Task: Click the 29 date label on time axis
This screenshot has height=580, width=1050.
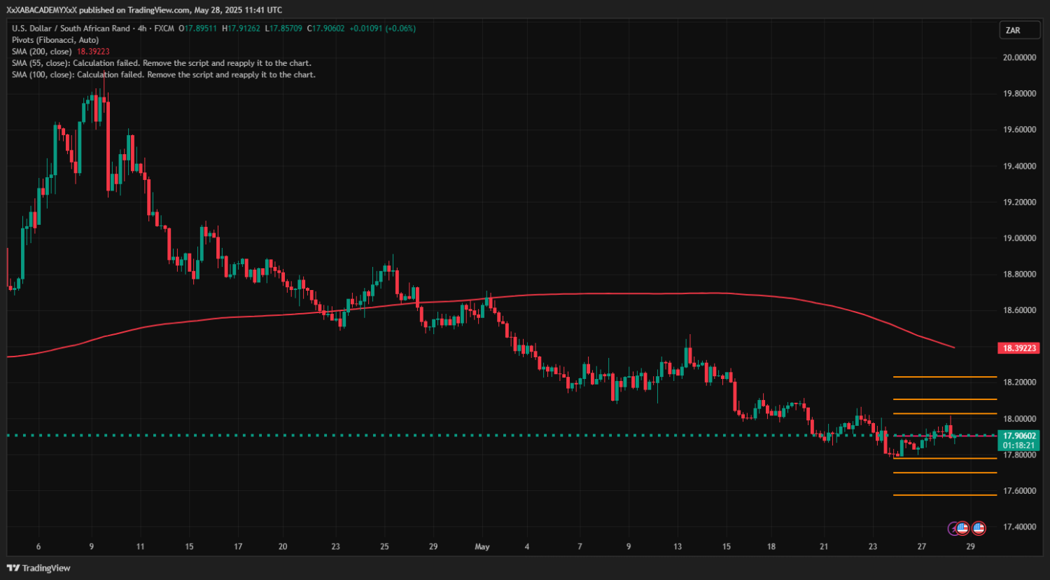Action: click(970, 546)
